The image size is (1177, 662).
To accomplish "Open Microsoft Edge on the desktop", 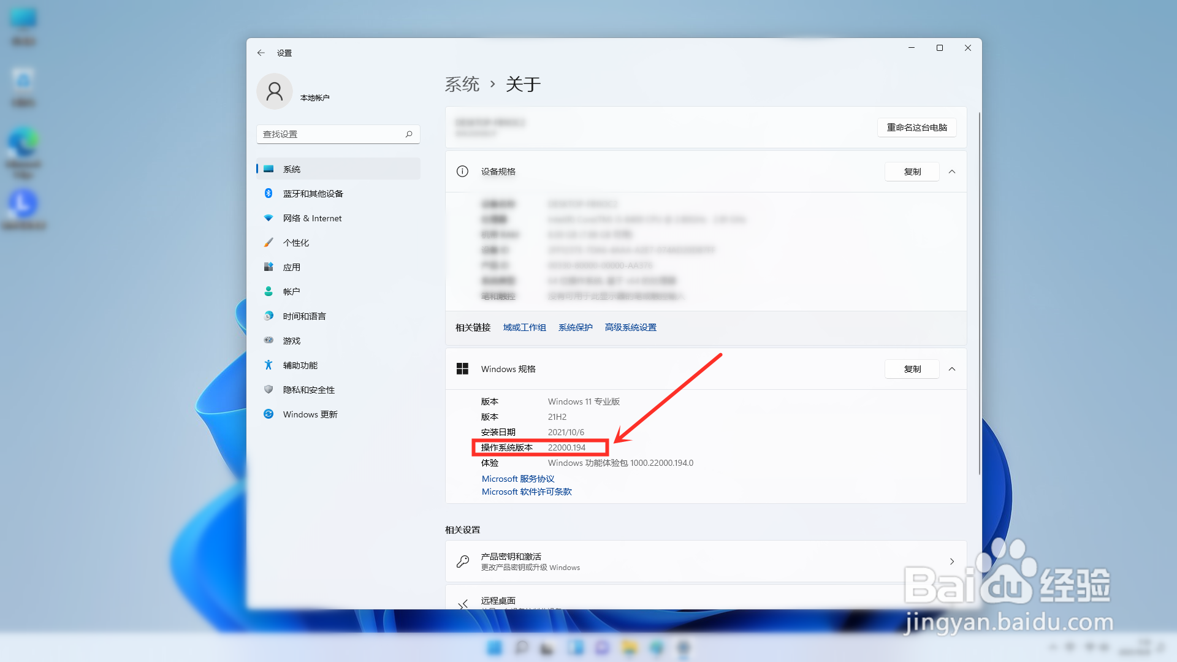I will (x=23, y=152).
